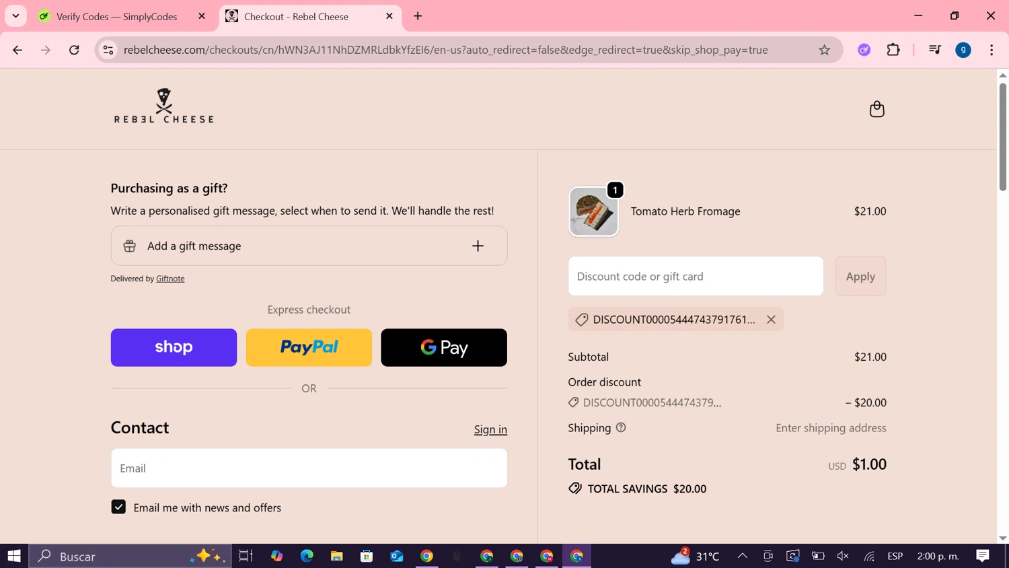The width and height of the screenshot is (1009, 568).
Task: Click the address bar URL
Action: (445, 50)
